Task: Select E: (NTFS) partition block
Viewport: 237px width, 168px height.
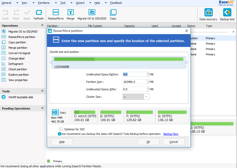Action: pos(111,116)
